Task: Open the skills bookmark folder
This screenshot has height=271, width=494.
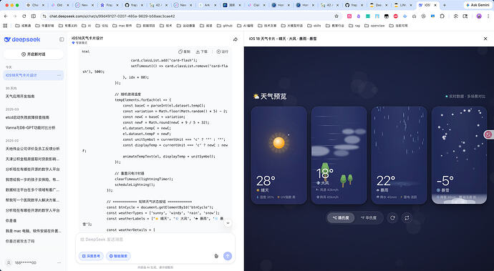Action: coord(314,26)
